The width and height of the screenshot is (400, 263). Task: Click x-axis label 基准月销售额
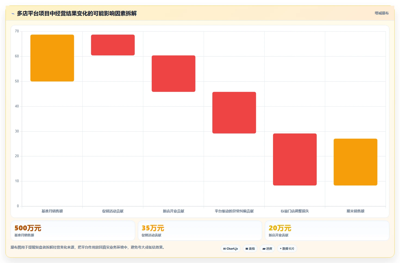click(52, 211)
